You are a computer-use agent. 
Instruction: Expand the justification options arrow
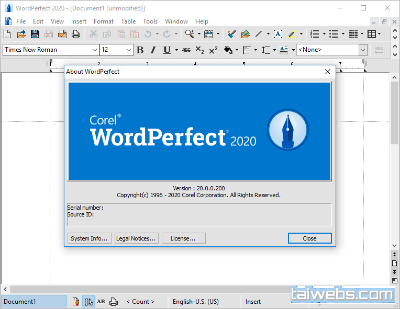(255, 50)
